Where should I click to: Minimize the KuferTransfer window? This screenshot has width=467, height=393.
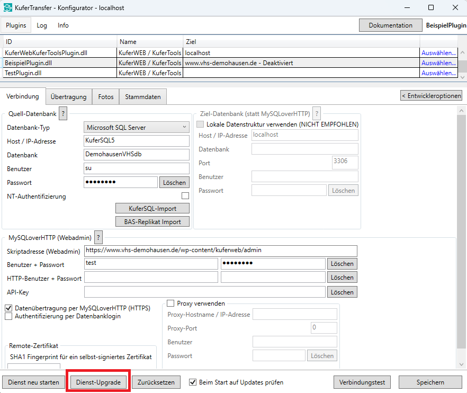click(407, 7)
